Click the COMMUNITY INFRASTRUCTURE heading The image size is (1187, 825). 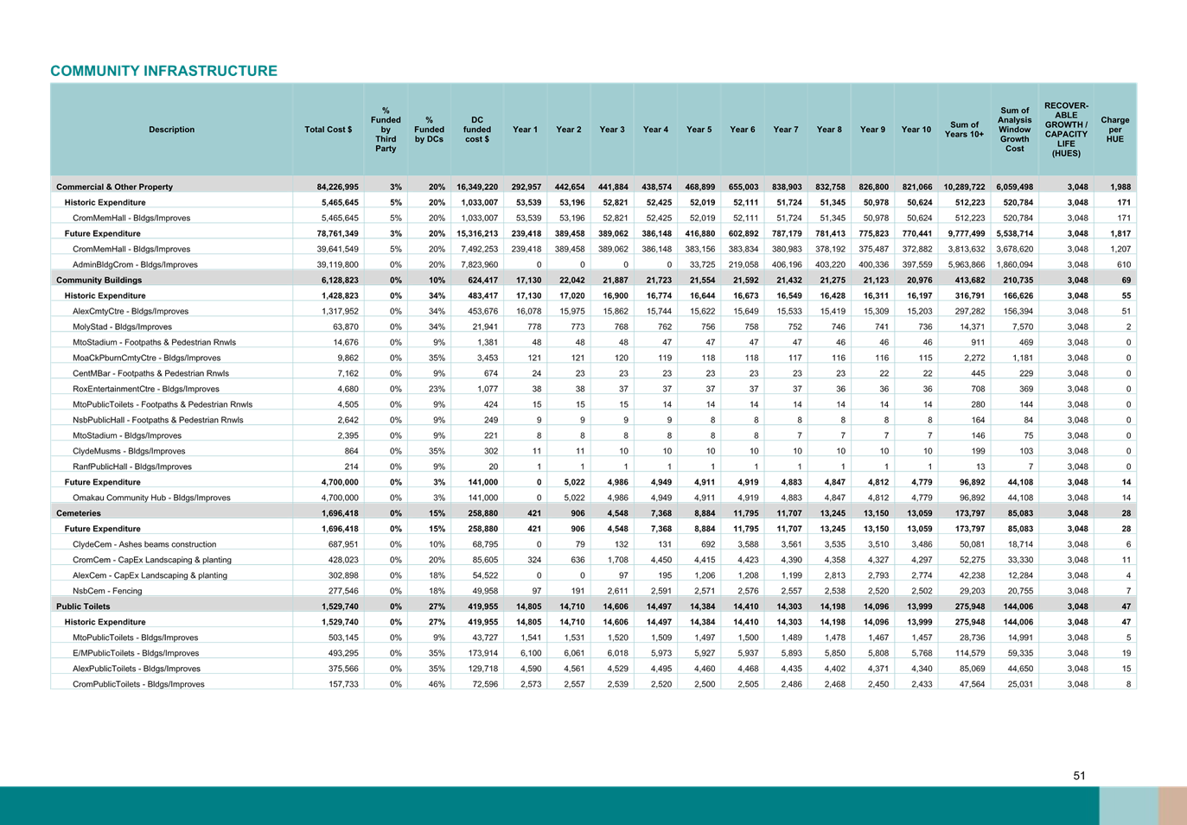click(164, 71)
